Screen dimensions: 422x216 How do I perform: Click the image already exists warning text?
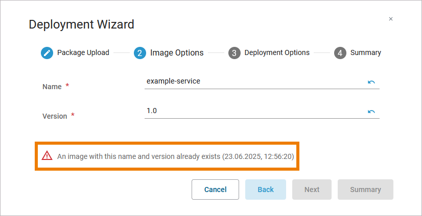click(x=175, y=156)
